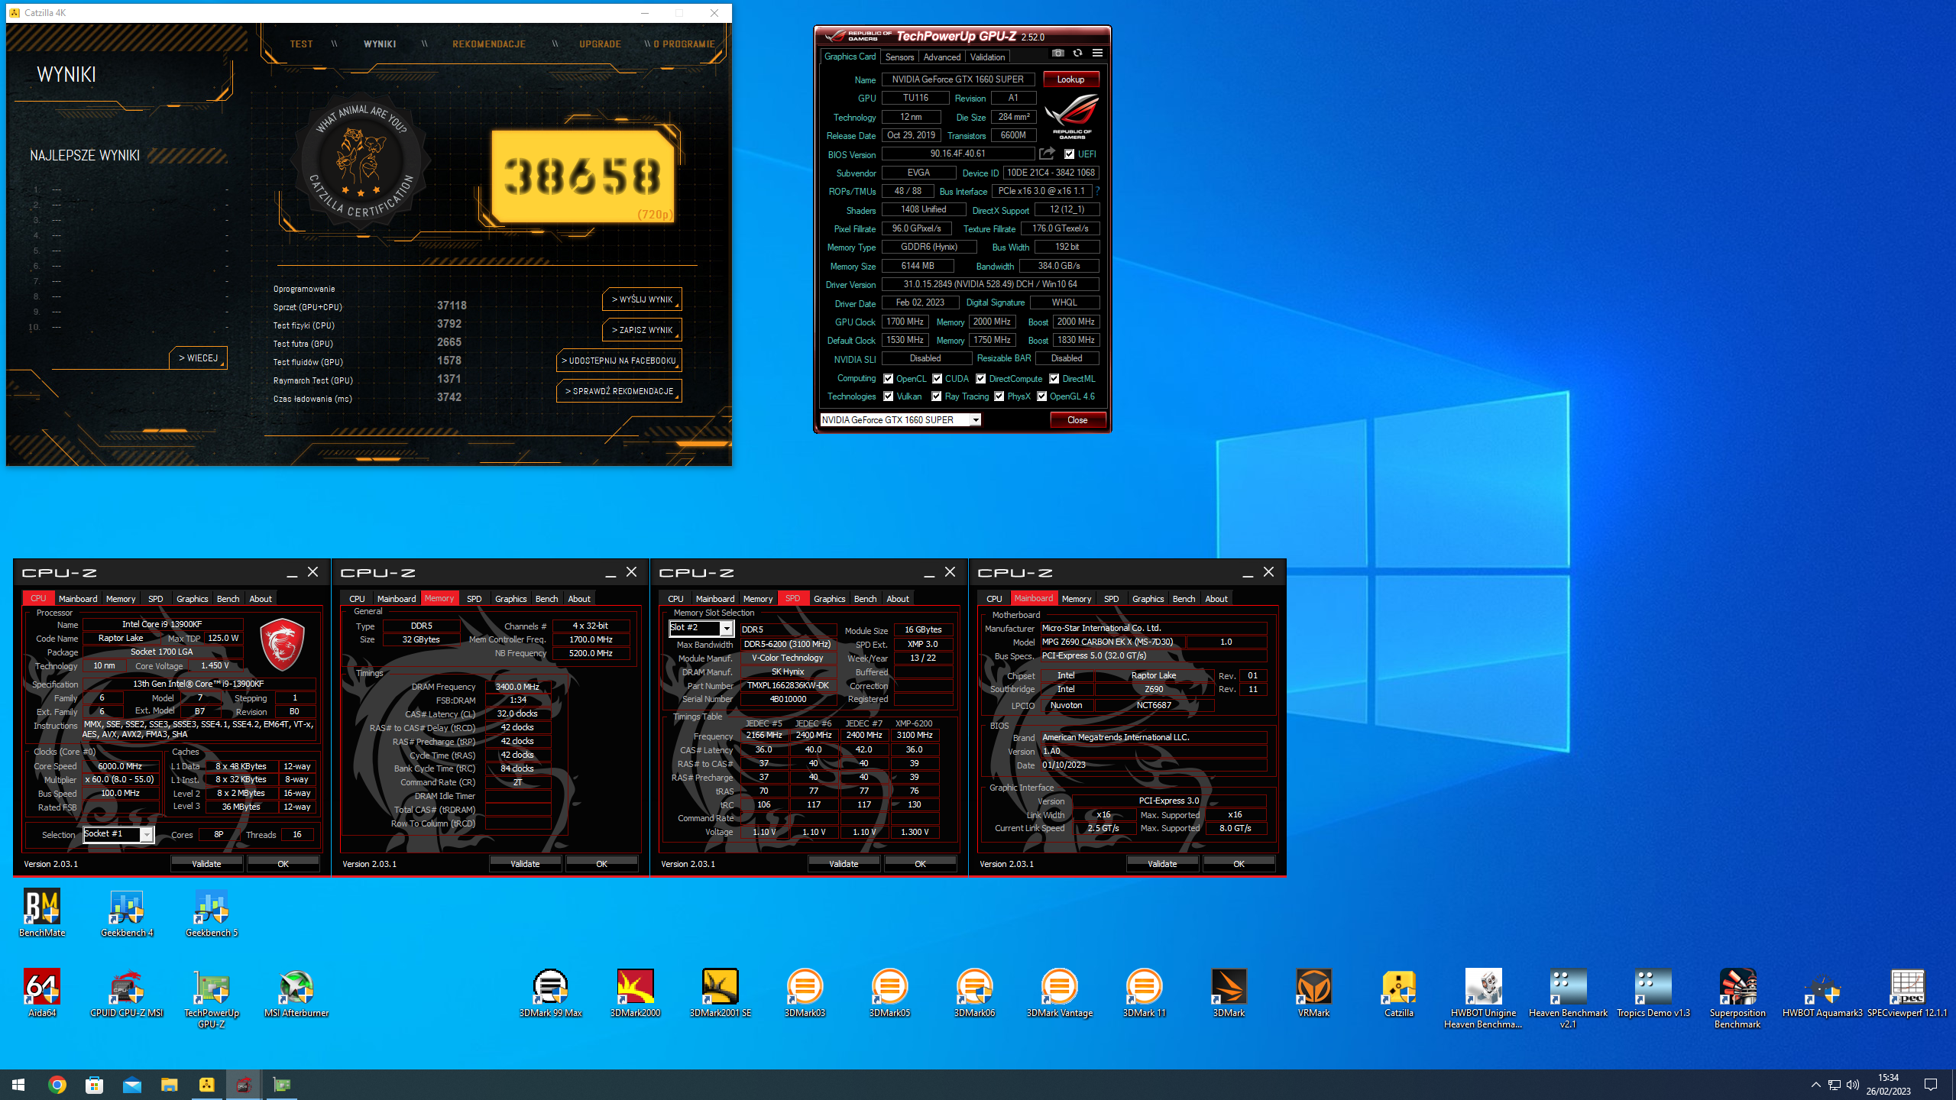
Task: Click SPRAWDŹ REKOMENDACJE button in Catzilla
Action: point(619,391)
